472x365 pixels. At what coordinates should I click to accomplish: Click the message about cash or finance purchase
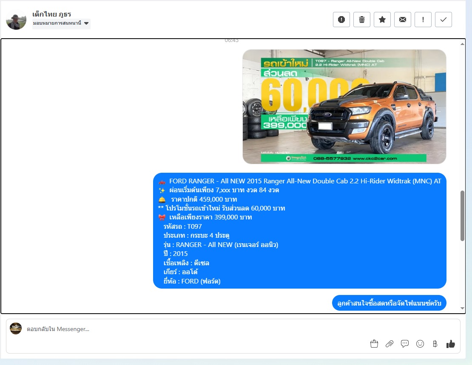(389, 303)
